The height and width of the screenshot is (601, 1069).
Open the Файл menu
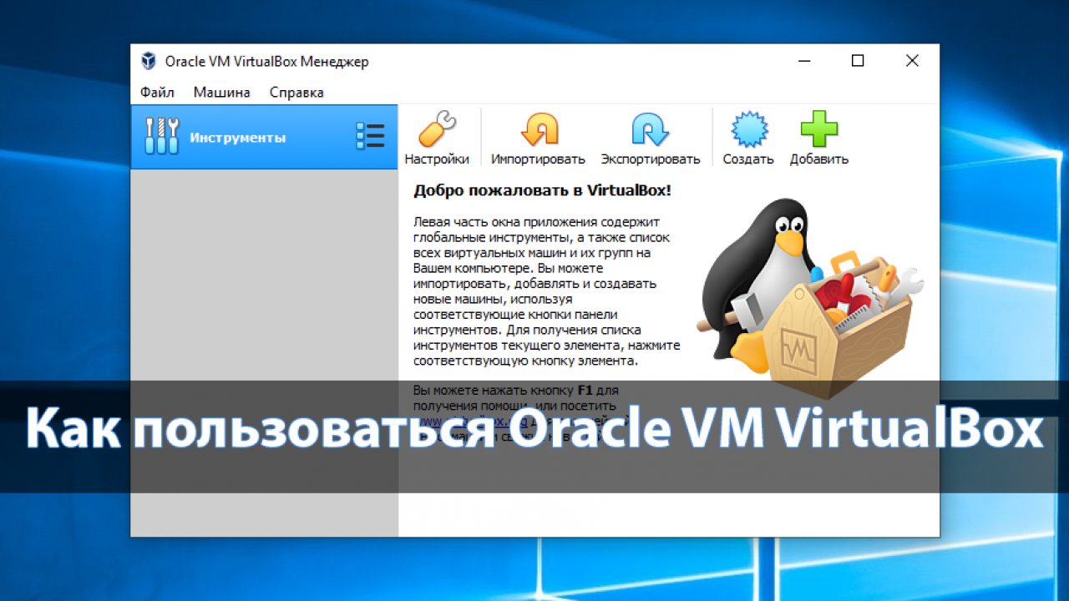pyautogui.click(x=157, y=93)
